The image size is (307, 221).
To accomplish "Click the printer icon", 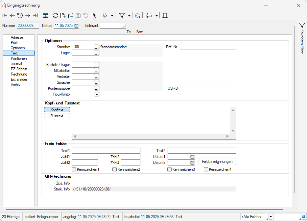I will coord(149,15).
